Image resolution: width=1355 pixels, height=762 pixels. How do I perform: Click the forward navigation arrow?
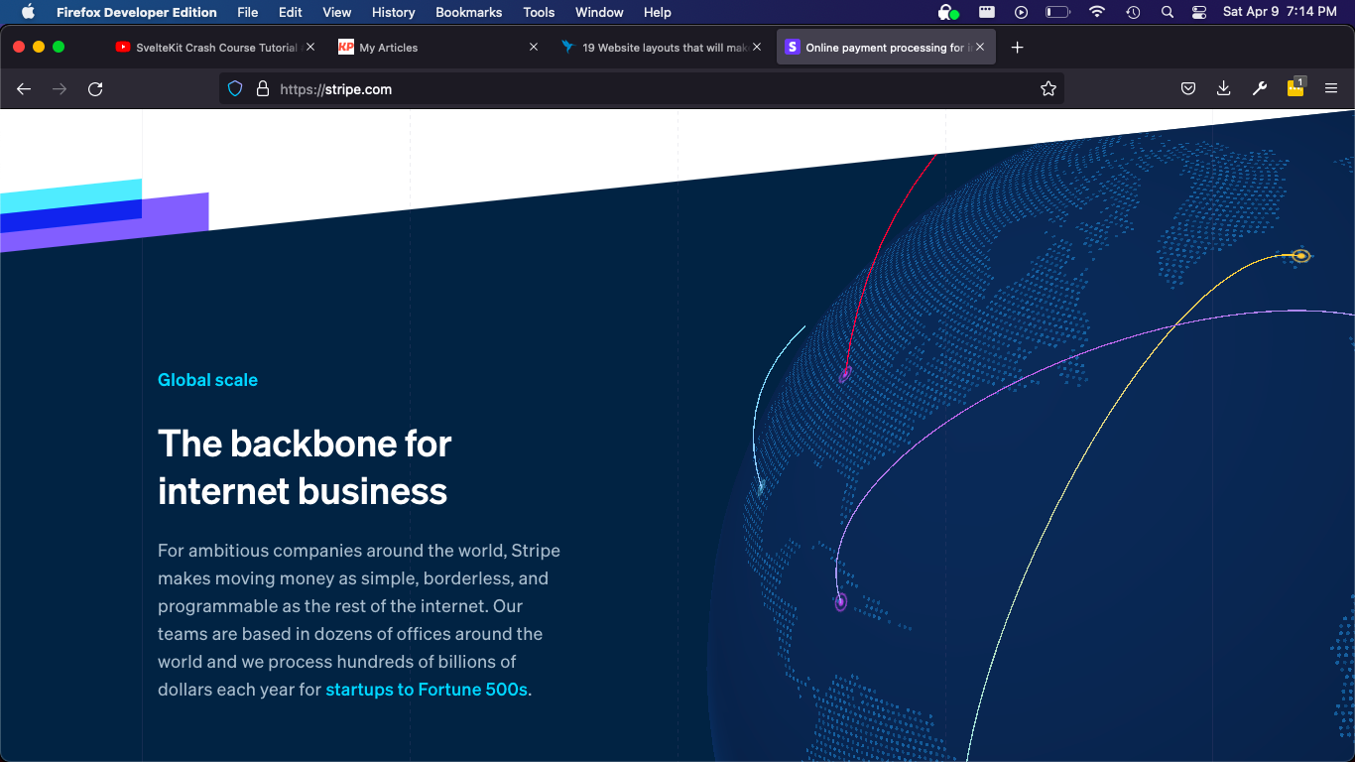pos(60,89)
